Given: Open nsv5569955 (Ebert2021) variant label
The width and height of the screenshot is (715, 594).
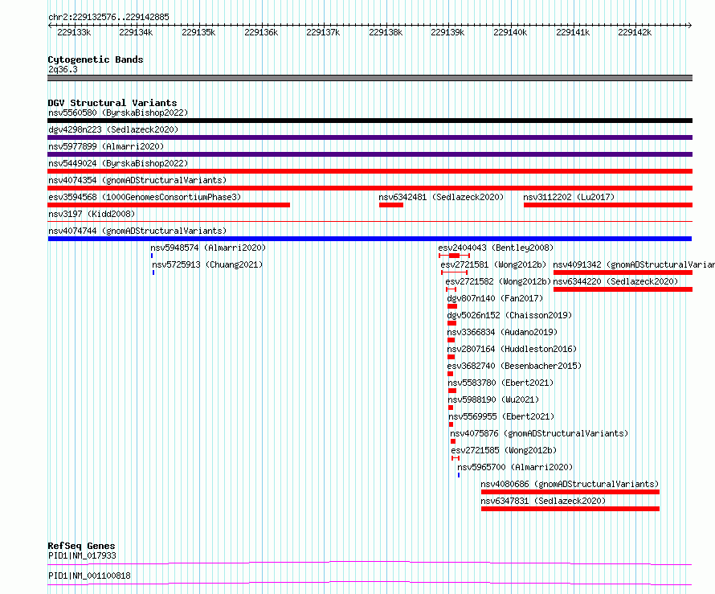Looking at the screenshot, I should pyautogui.click(x=501, y=416).
